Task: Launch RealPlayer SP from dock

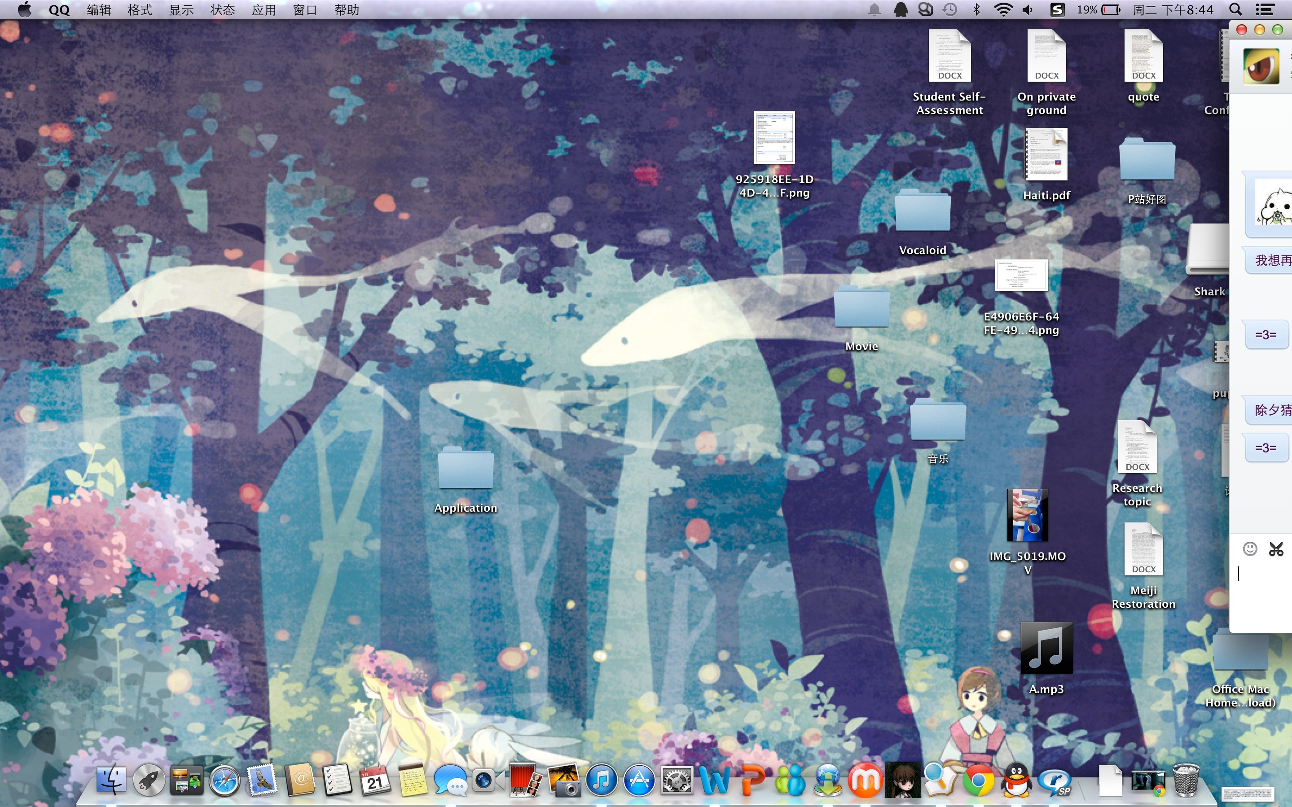Action: 1054,782
